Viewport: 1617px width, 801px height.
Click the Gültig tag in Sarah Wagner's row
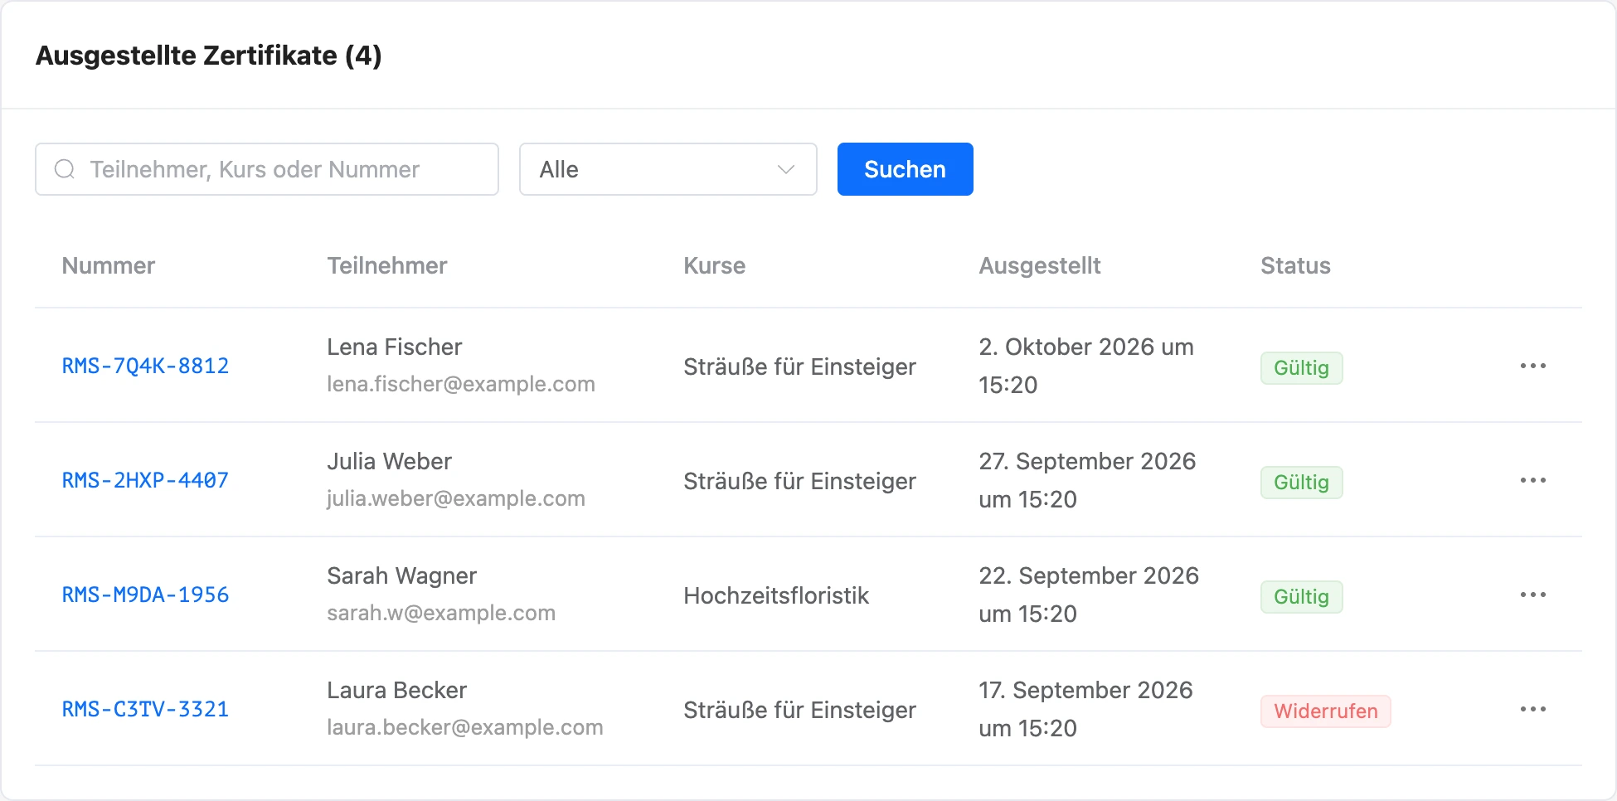click(1301, 596)
